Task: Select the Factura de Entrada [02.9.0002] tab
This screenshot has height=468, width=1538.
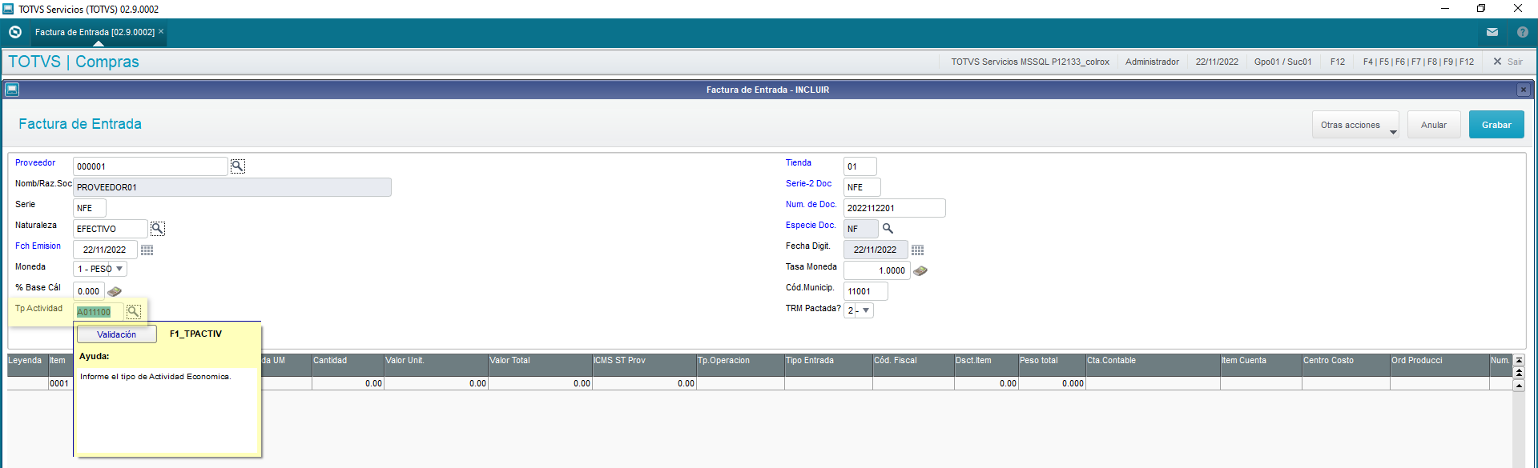Action: click(x=95, y=32)
